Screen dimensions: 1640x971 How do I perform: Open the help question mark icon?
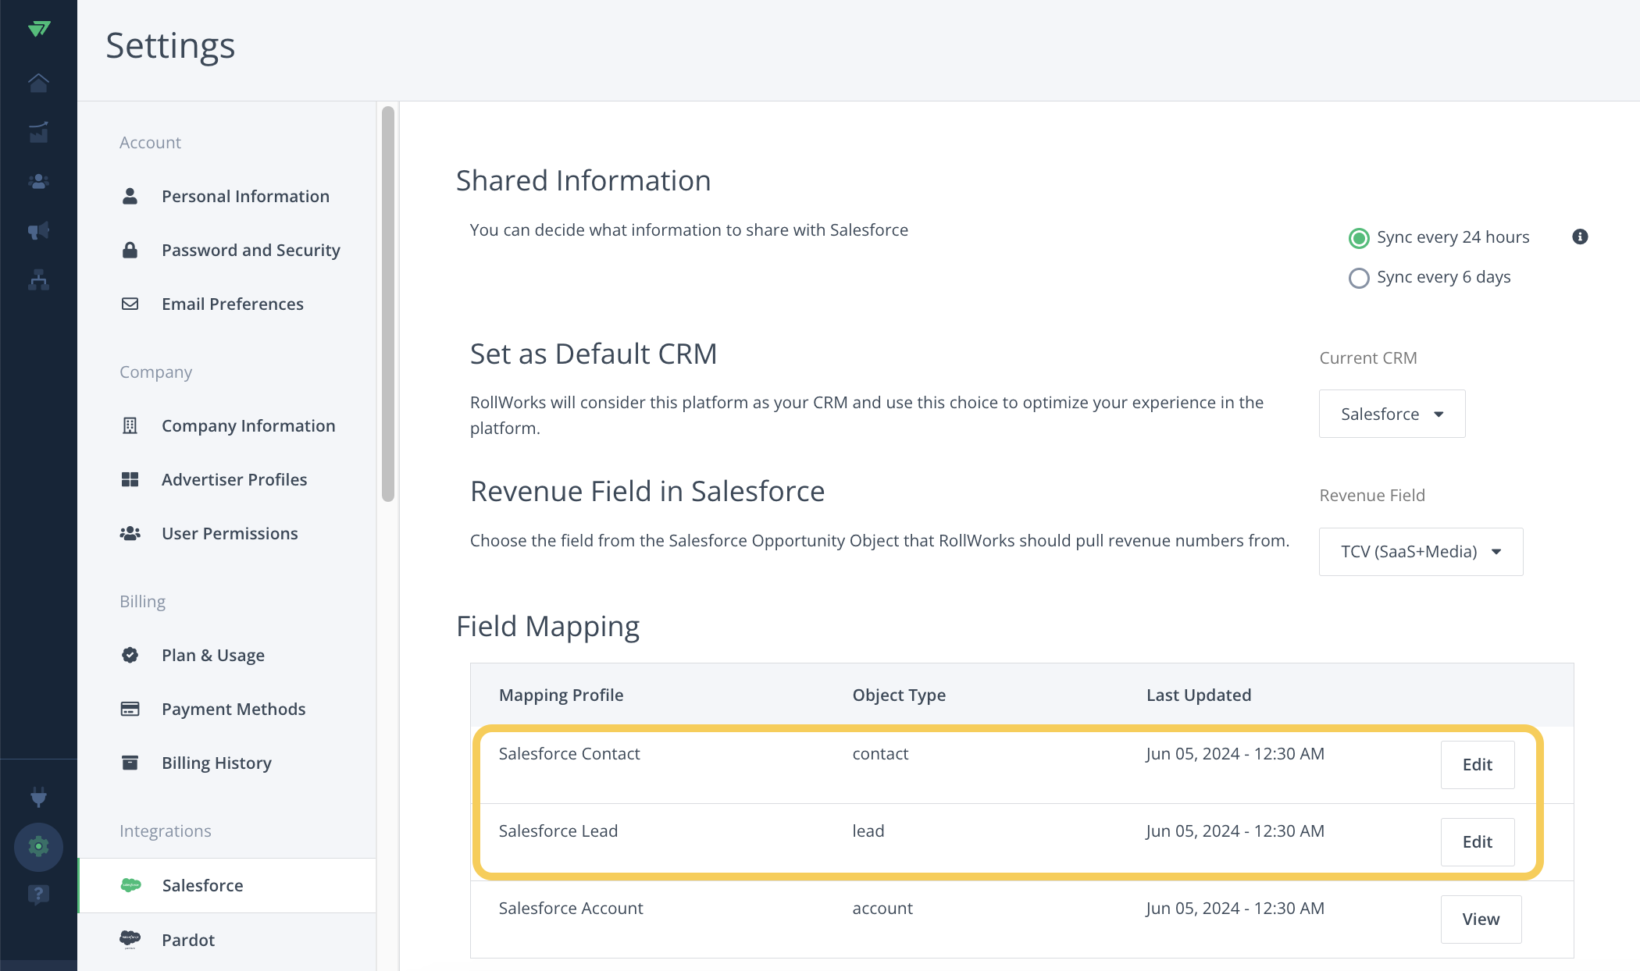(38, 895)
